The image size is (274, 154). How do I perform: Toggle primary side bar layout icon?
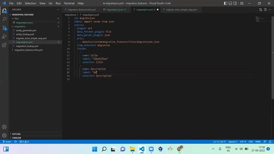click(x=226, y=3)
